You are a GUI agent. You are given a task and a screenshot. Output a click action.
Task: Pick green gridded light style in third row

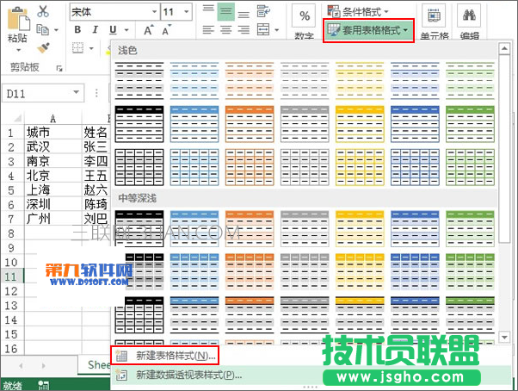470,167
